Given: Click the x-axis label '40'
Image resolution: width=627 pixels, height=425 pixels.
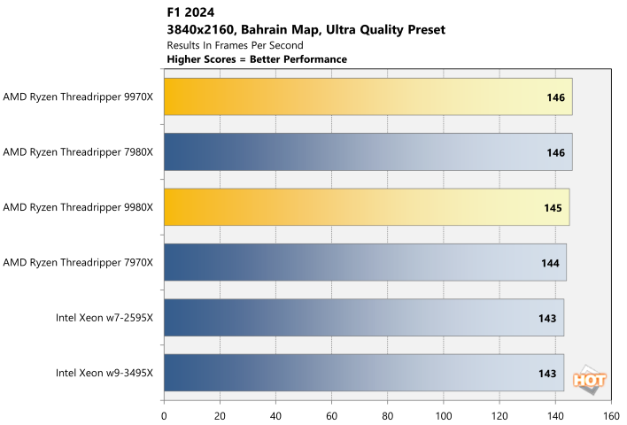Looking at the screenshot, I should [x=275, y=416].
